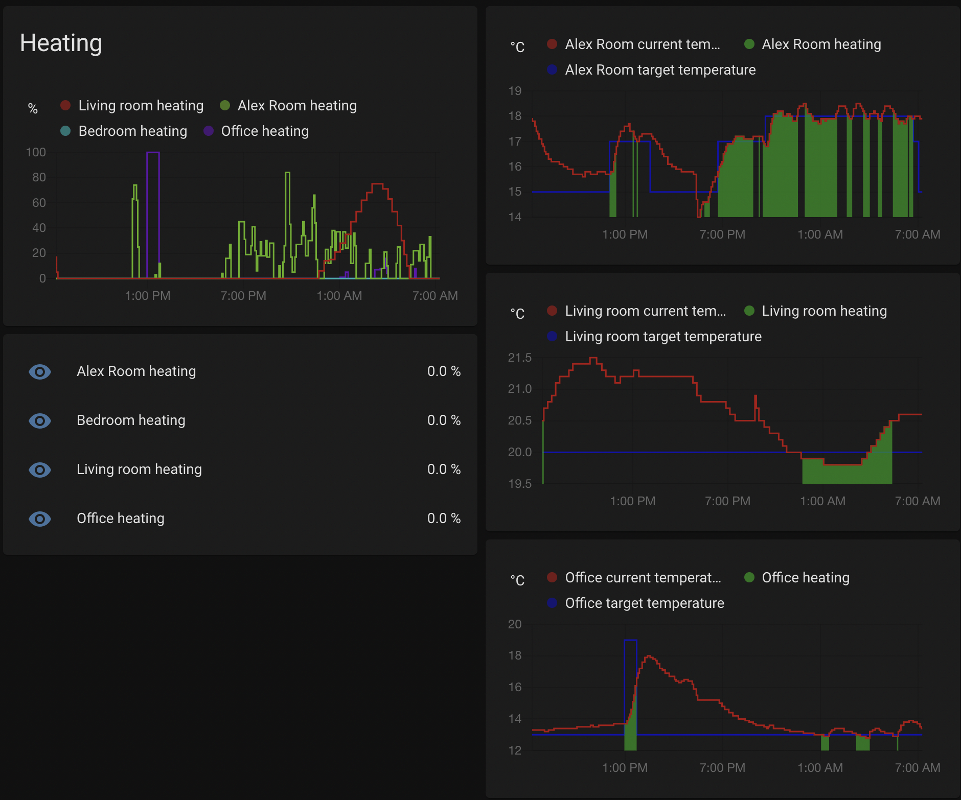961x800 pixels.
Task: Open Living room heating entity row
Action: click(139, 469)
